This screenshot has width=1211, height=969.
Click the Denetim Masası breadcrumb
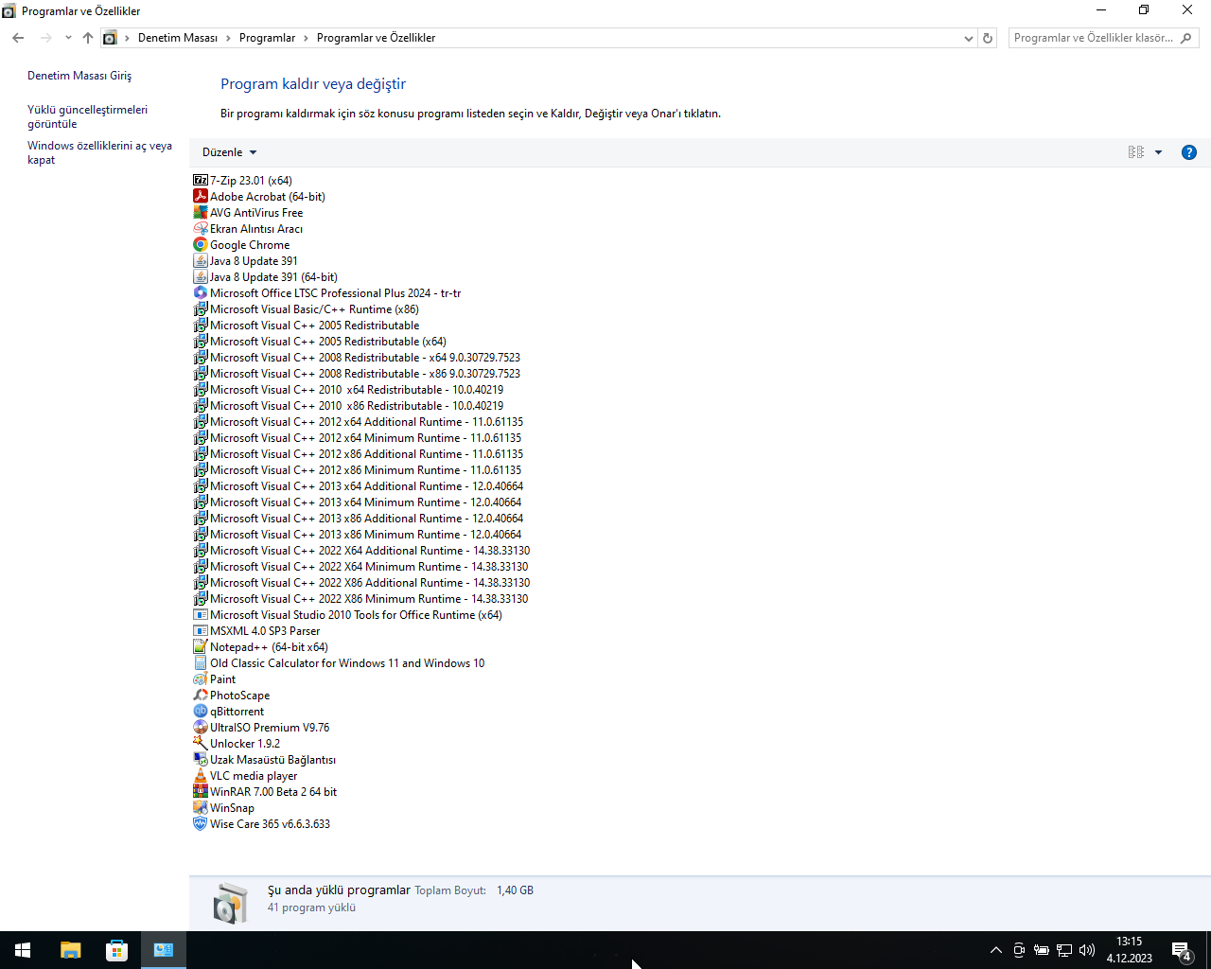coord(178,38)
